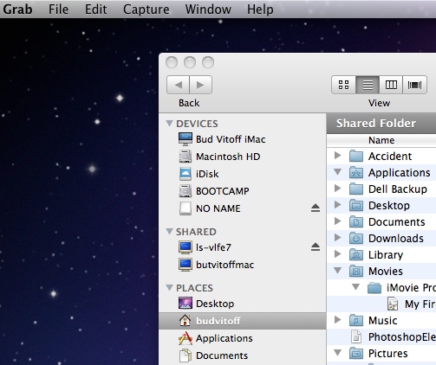Select the BOOTCAMP drive icon
The height and width of the screenshot is (365, 436).
point(185,191)
